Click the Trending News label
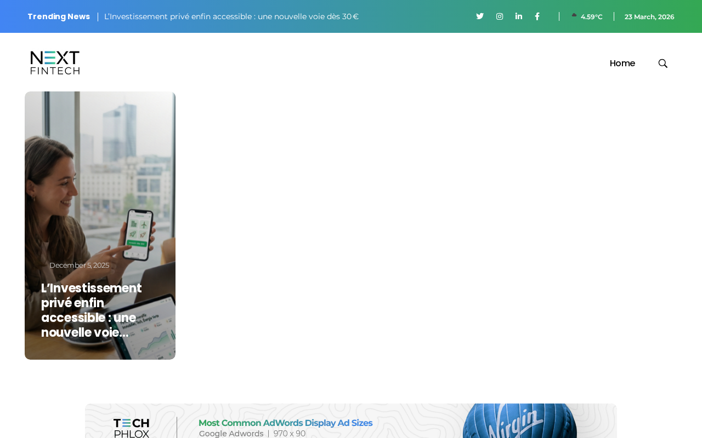The width and height of the screenshot is (702, 438). pos(59,16)
